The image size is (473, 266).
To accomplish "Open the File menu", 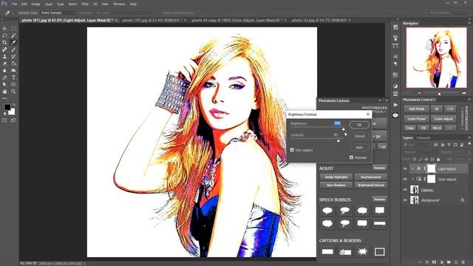I will 14,4.
